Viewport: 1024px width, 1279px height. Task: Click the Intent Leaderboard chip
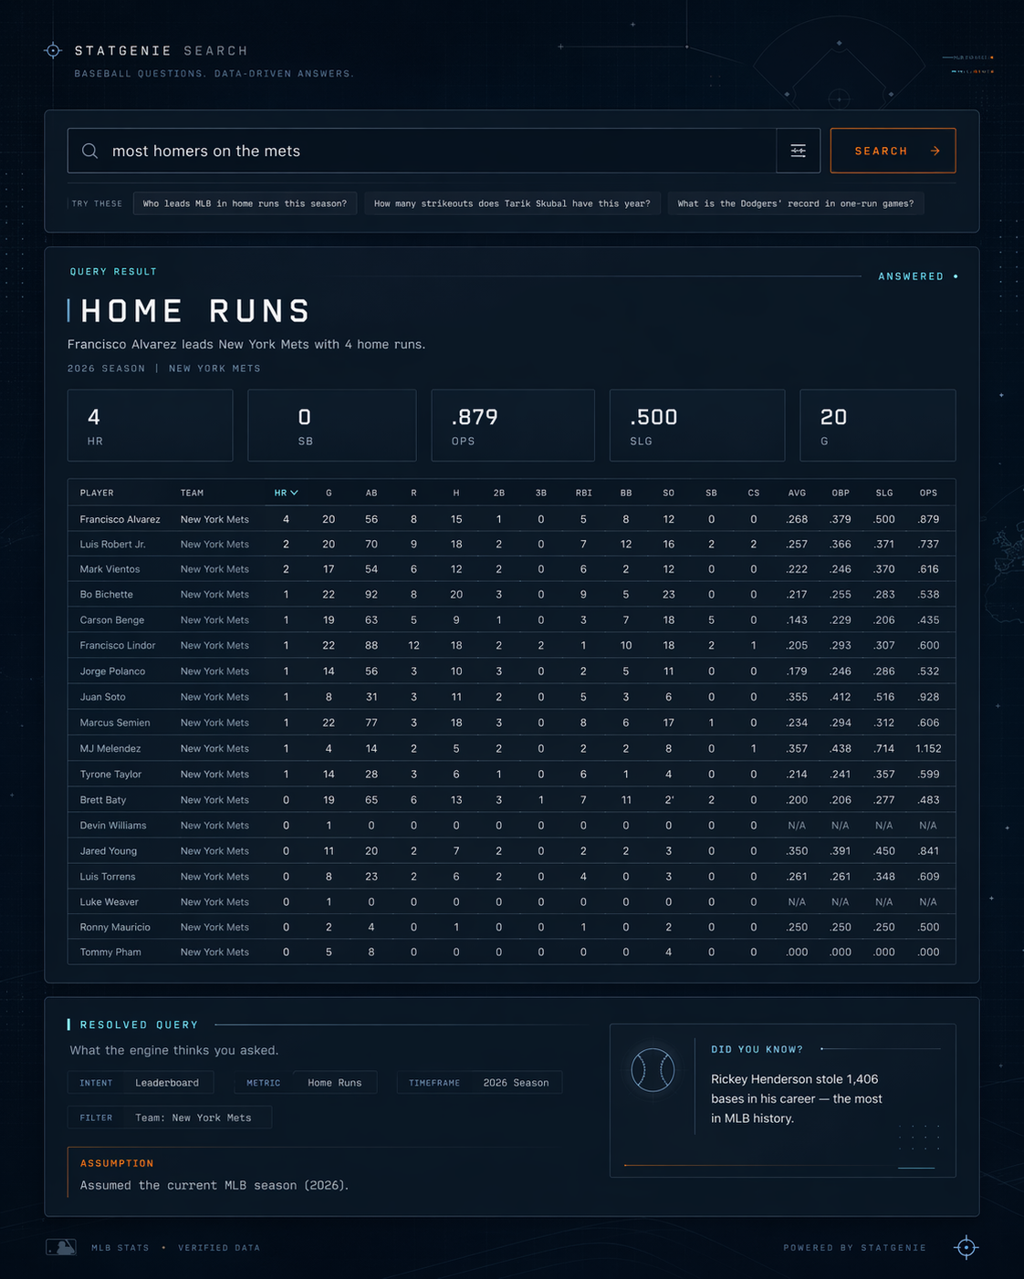click(141, 1083)
